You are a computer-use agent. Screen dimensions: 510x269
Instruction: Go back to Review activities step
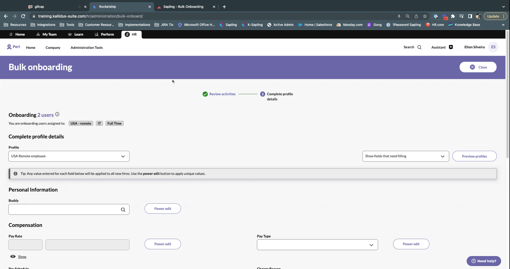point(222,94)
